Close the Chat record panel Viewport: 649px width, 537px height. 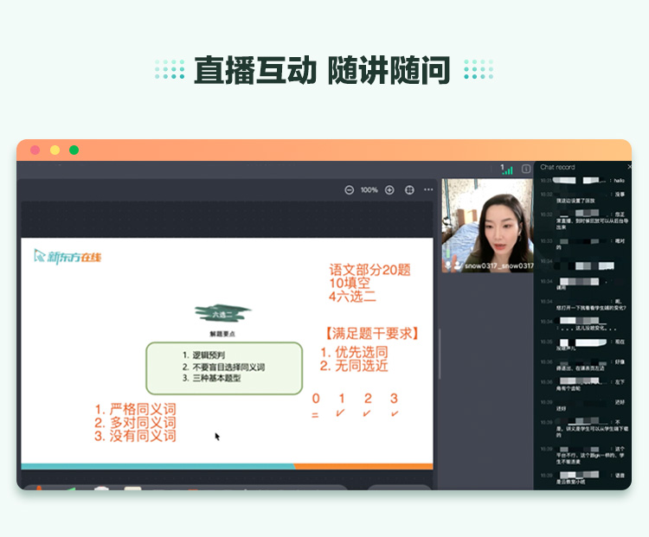629,167
